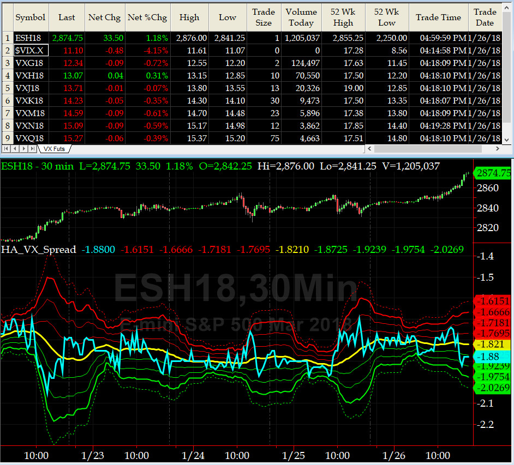Click the 124,497 volume cell for VXG18
This screenshot has width=514, height=465.
[x=301, y=63]
